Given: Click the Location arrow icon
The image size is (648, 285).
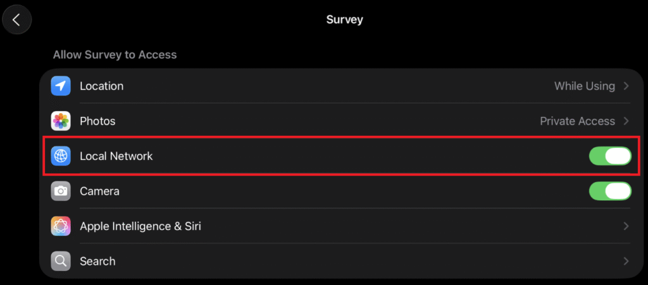Looking at the screenshot, I should [x=61, y=86].
